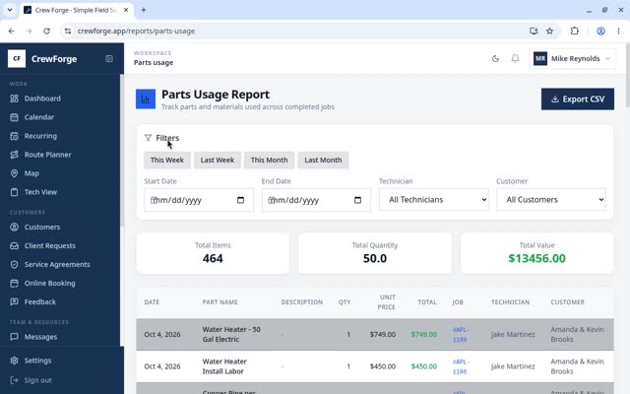The height and width of the screenshot is (394, 630).
Task: Click the Start Date field
Action: 199,200
